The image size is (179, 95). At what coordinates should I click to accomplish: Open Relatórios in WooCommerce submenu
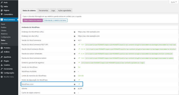tap(4, 34)
